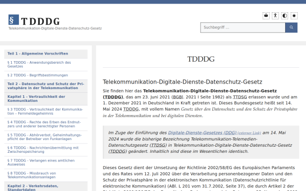Open § 3 TDDDG Fernmeldegeheimnis entry

coord(46,112)
